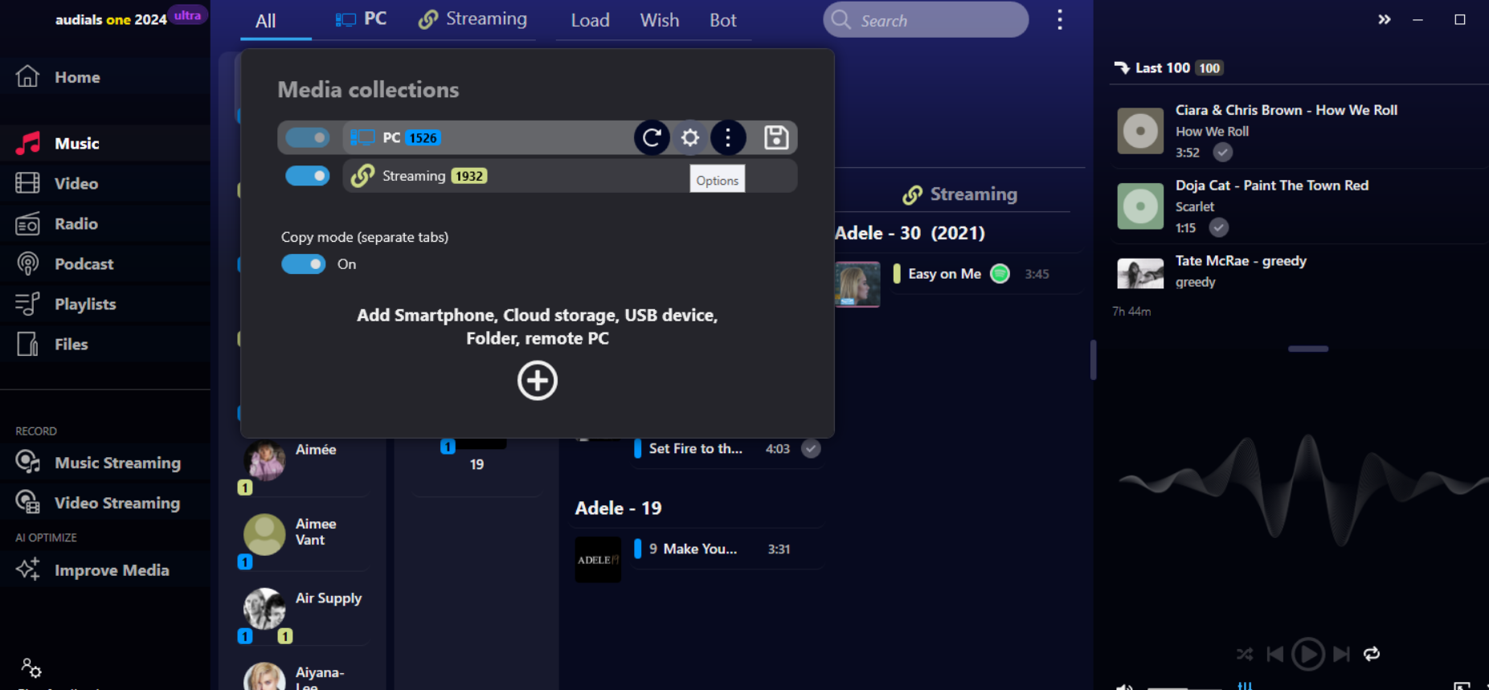Image resolution: width=1489 pixels, height=690 pixels.
Task: Open the Wish tab
Action: coord(660,20)
